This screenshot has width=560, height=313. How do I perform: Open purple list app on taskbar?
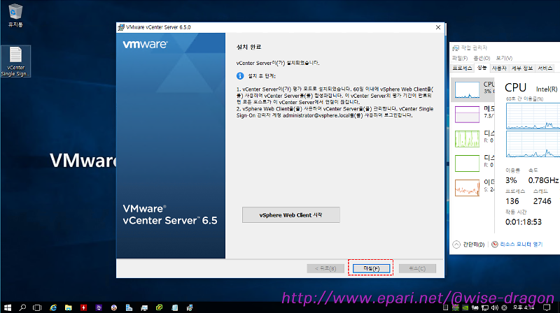(99, 307)
